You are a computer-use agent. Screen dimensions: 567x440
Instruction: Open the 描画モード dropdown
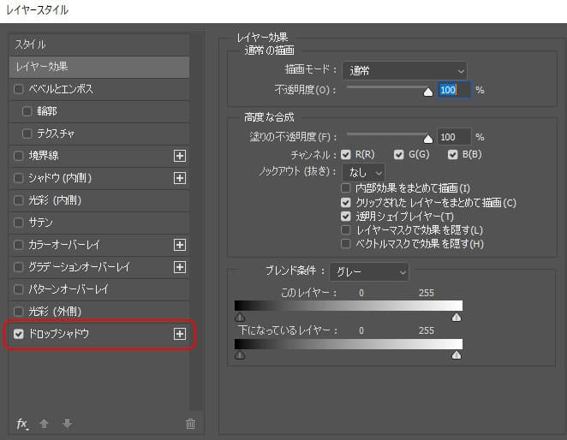(x=404, y=71)
